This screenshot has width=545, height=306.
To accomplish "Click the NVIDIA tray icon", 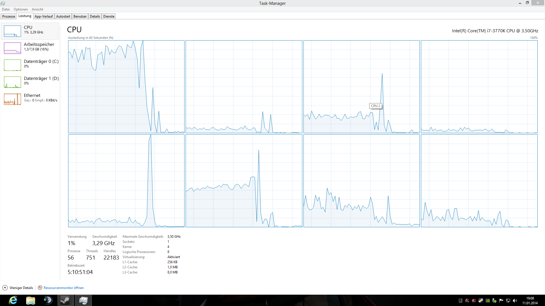I will coord(488,301).
